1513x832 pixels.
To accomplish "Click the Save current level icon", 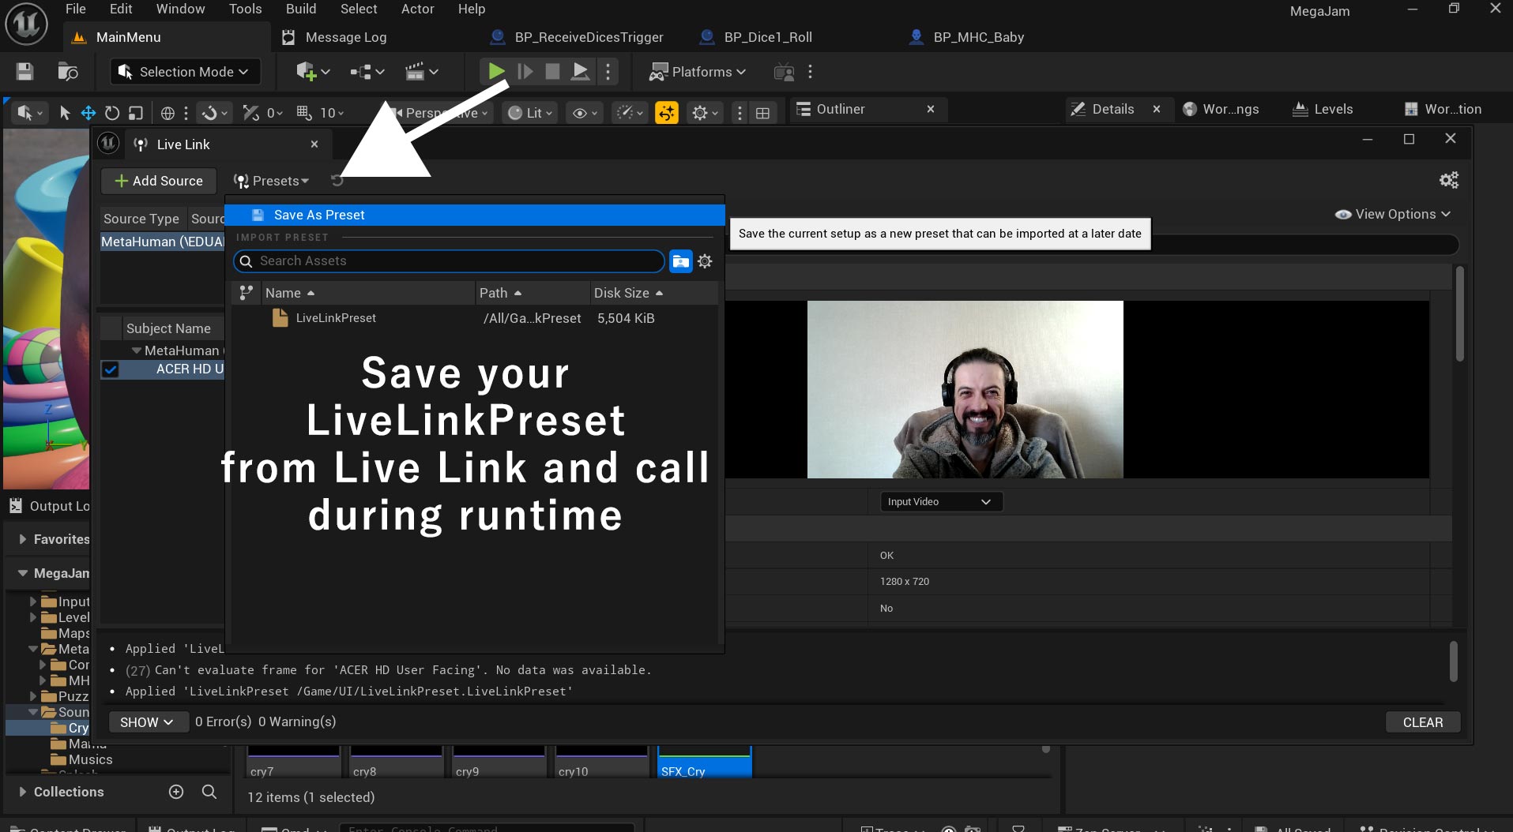I will click(24, 72).
